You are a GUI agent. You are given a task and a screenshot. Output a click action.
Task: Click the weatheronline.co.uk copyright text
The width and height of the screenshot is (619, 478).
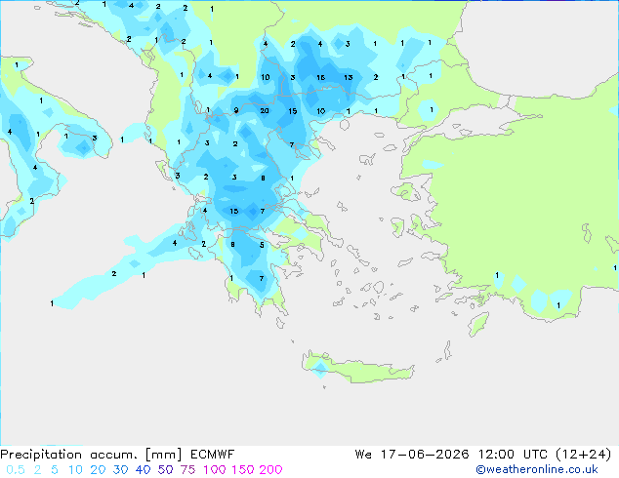(x=536, y=469)
